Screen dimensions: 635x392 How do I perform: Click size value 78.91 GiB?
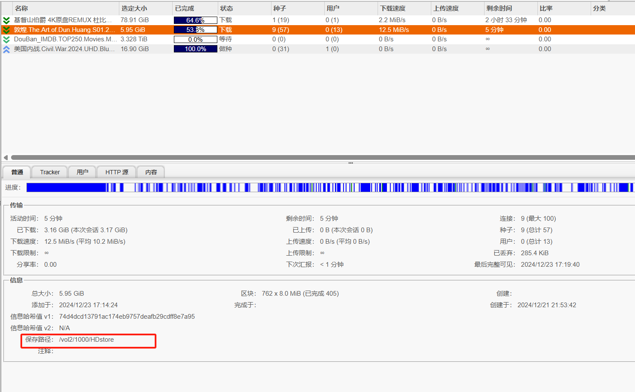pyautogui.click(x=135, y=20)
